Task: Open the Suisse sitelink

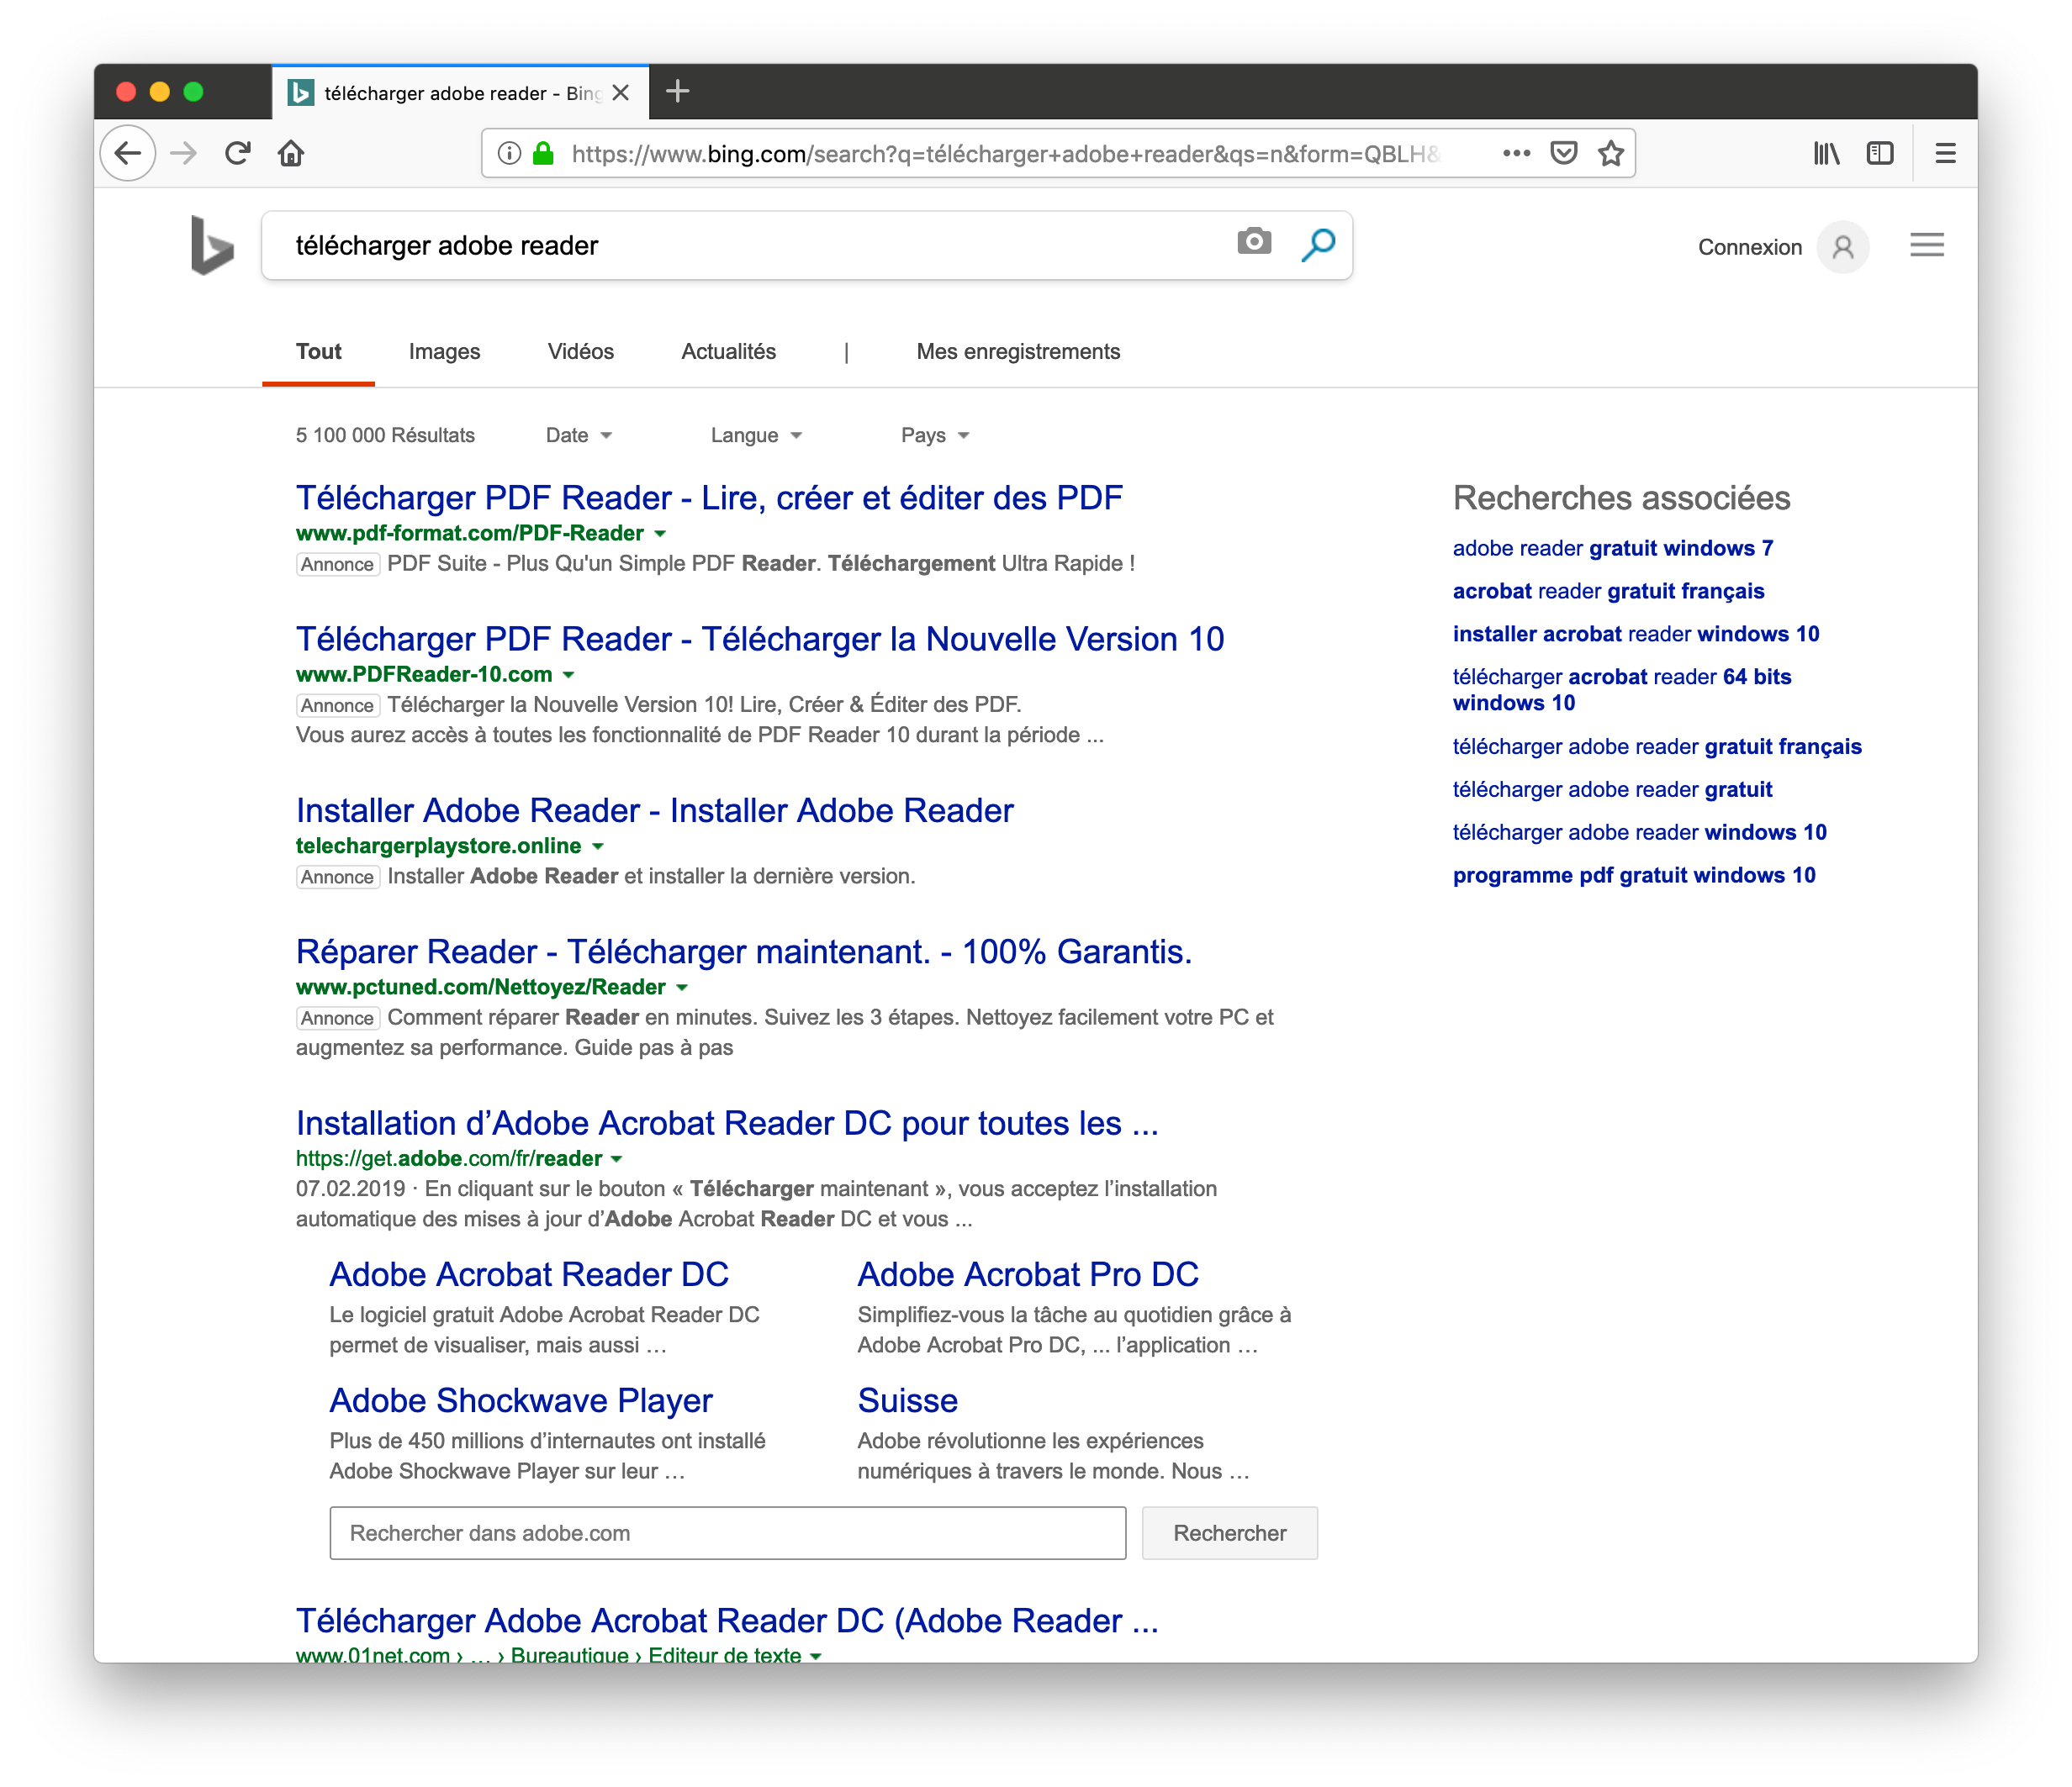Action: coord(907,1400)
